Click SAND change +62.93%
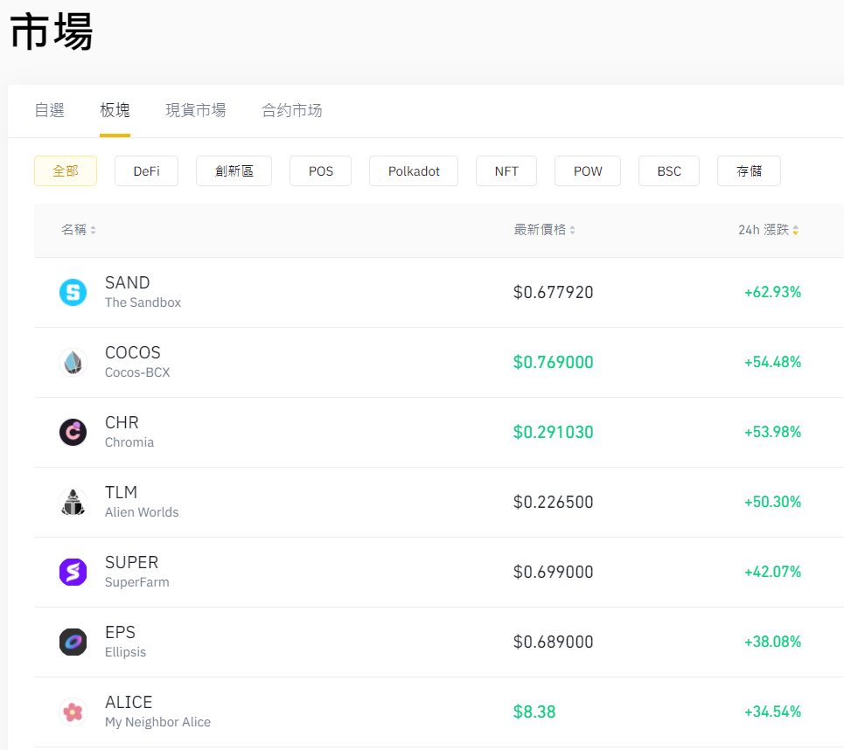 tap(772, 292)
